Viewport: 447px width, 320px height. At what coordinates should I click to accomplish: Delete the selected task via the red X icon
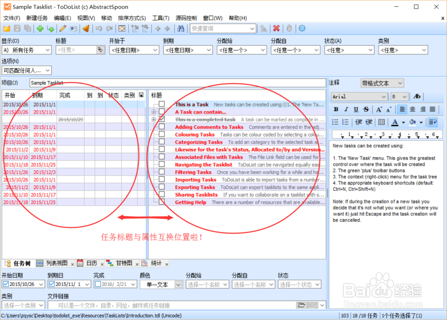[276, 28]
